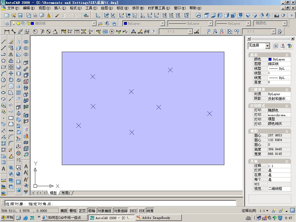Screen dimensions: 296x222
Task: Open the 无选择 selection dropdown
Action: [267, 46]
